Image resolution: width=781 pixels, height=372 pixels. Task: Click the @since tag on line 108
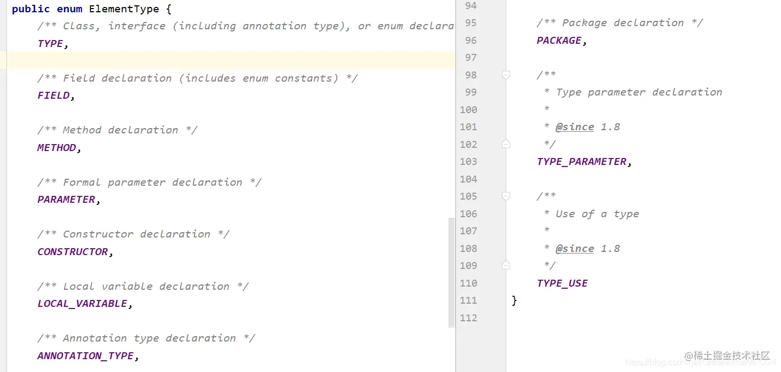pyautogui.click(x=575, y=249)
